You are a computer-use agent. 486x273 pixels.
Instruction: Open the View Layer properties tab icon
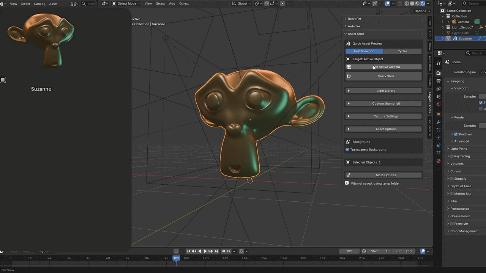tap(439, 89)
